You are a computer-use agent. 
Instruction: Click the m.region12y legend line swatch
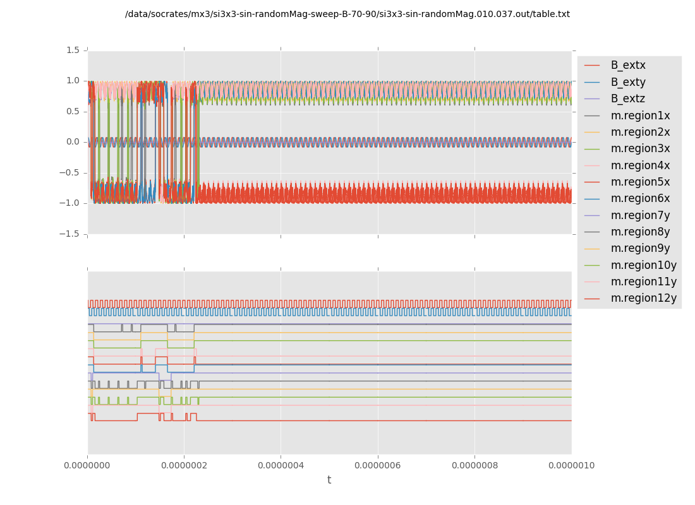[592, 298]
